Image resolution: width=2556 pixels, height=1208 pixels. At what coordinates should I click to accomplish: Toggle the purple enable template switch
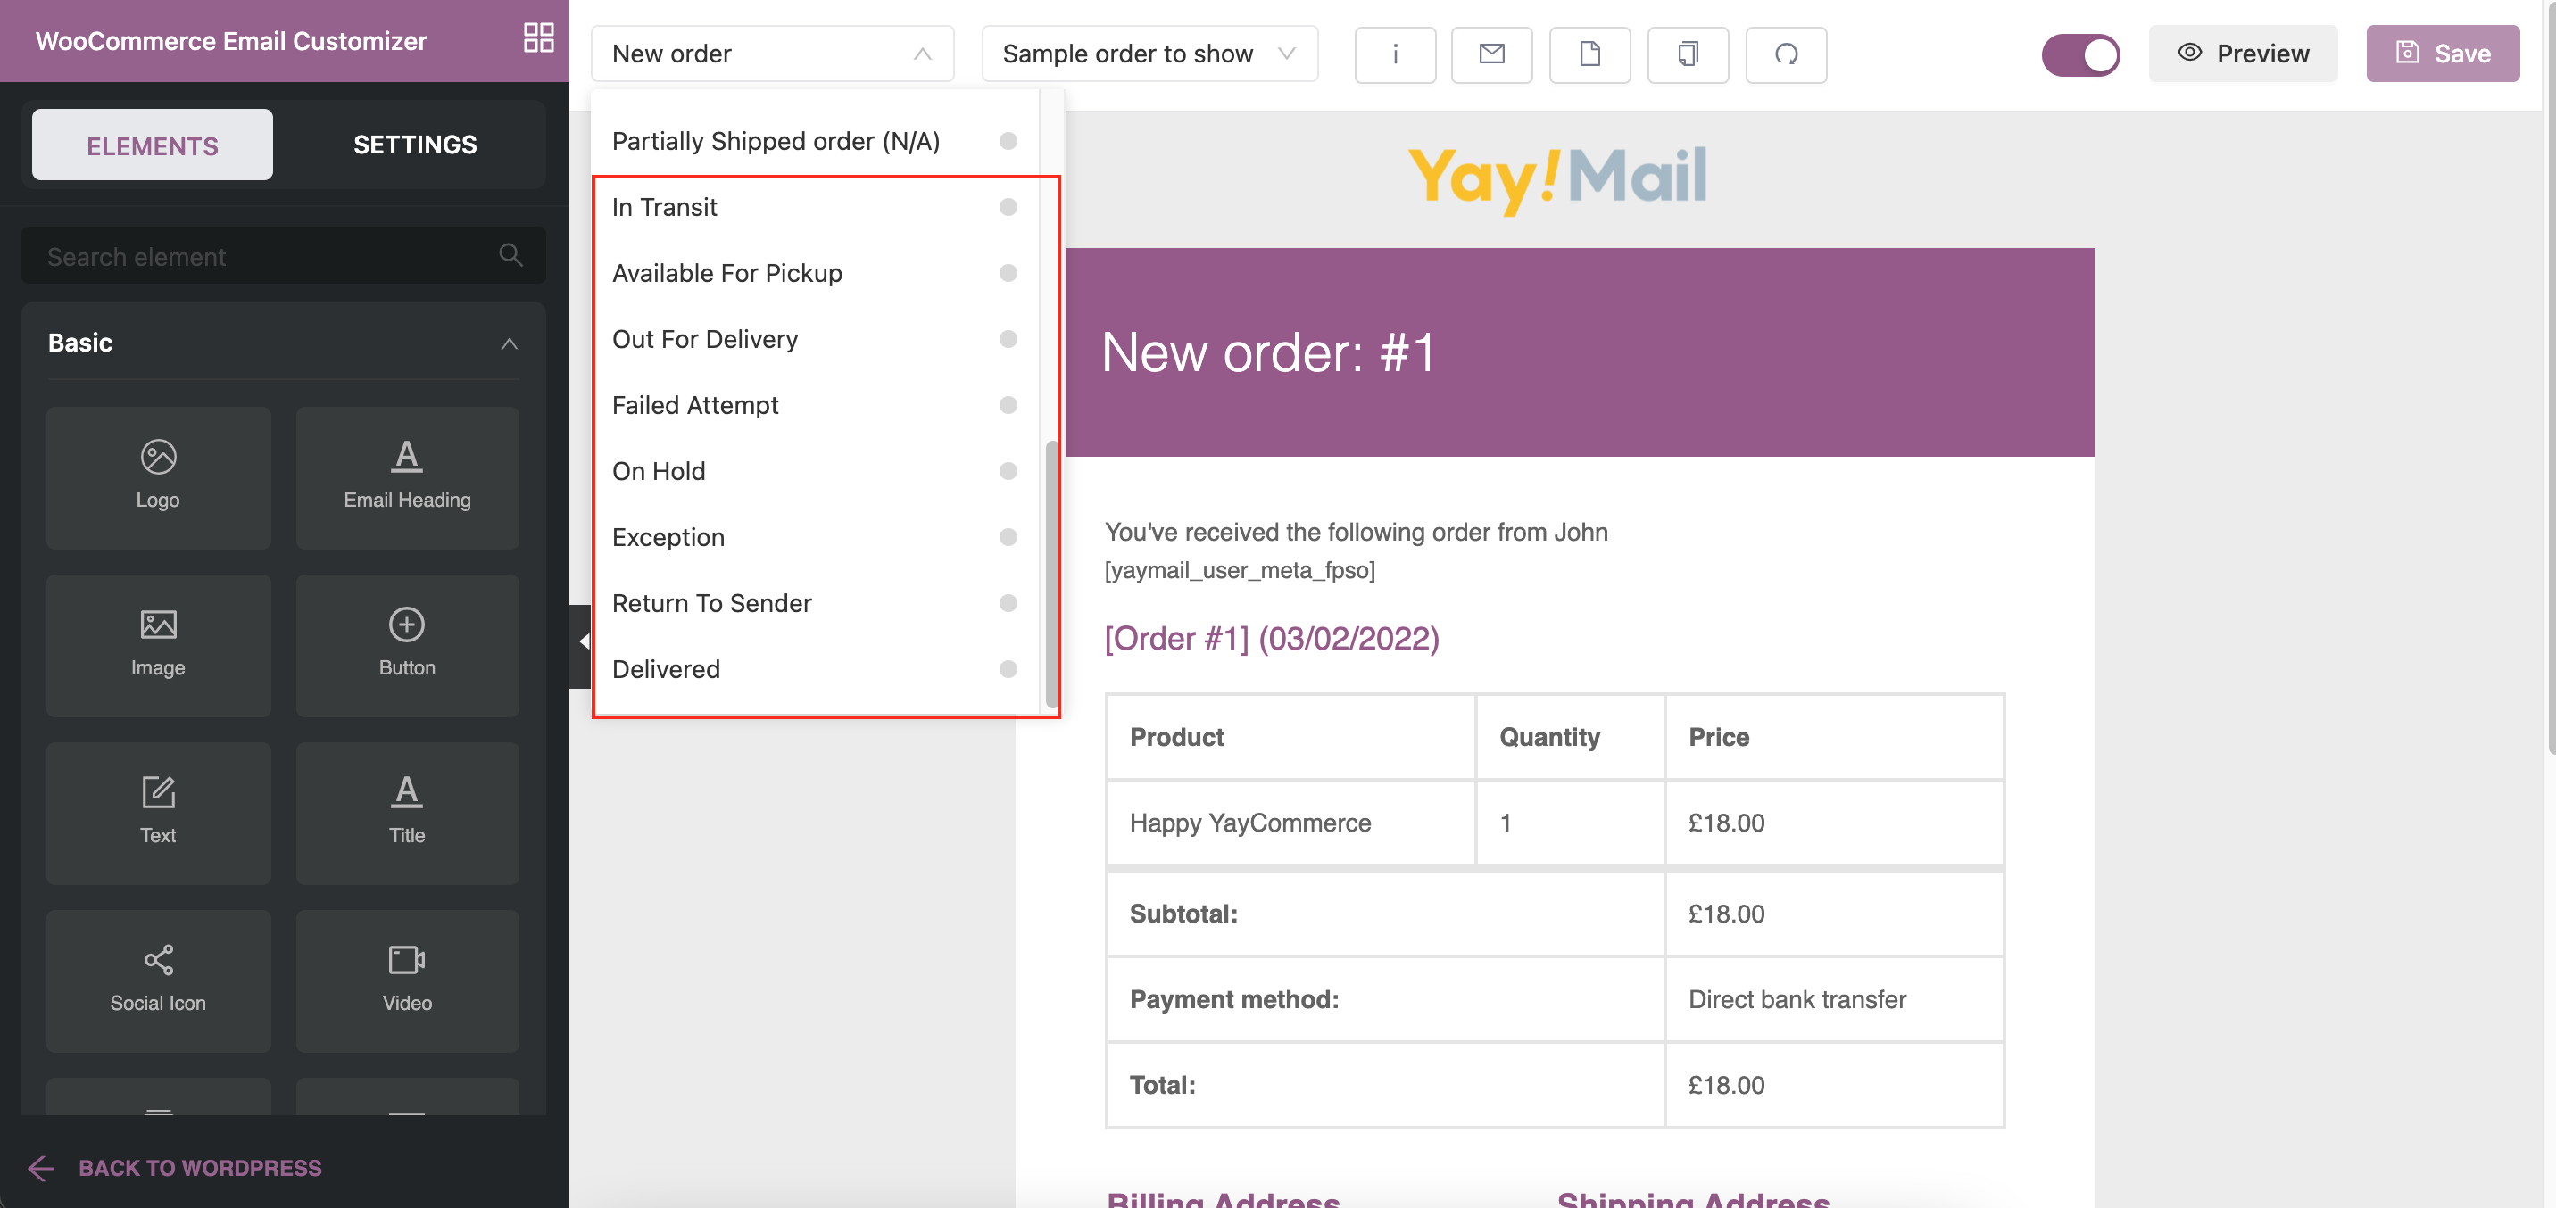tap(2079, 54)
